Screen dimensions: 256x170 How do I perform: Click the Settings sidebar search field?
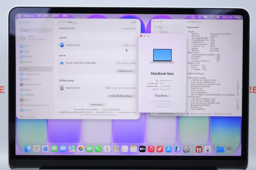pyautogui.click(x=36, y=30)
